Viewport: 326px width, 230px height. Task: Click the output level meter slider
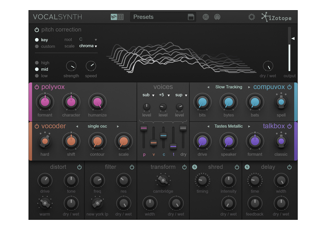click(289, 49)
